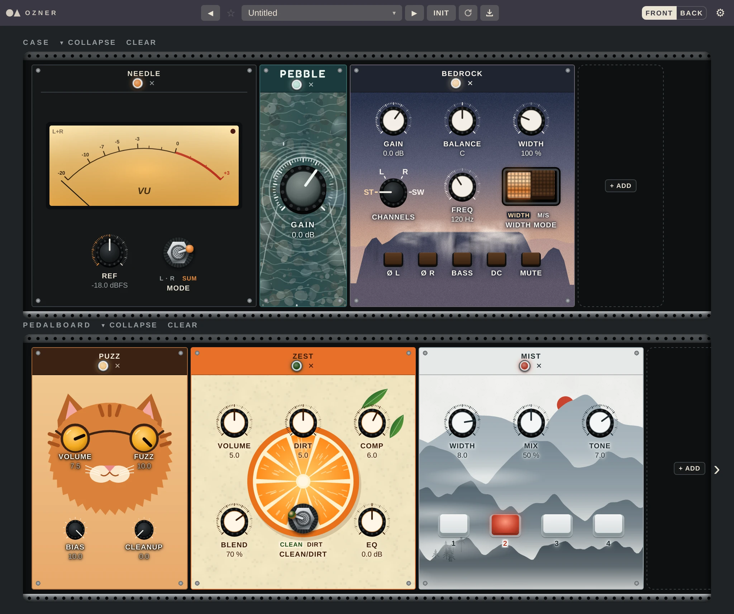Click the Needle VU meter display
Image resolution: width=734 pixels, height=614 pixels.
[x=144, y=165]
